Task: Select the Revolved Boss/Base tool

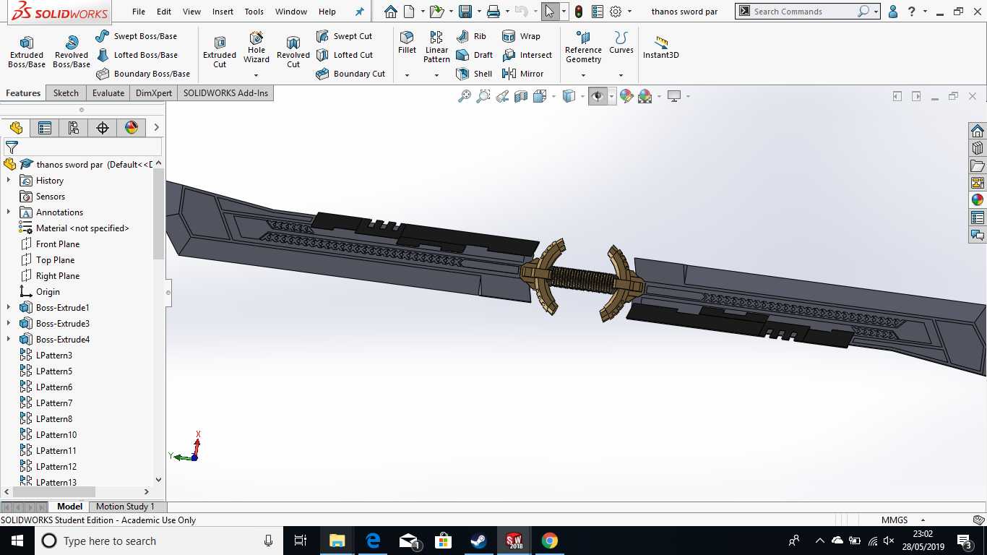Action: click(71, 52)
